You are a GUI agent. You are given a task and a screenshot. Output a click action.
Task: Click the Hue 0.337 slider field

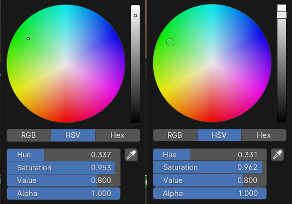coord(63,155)
